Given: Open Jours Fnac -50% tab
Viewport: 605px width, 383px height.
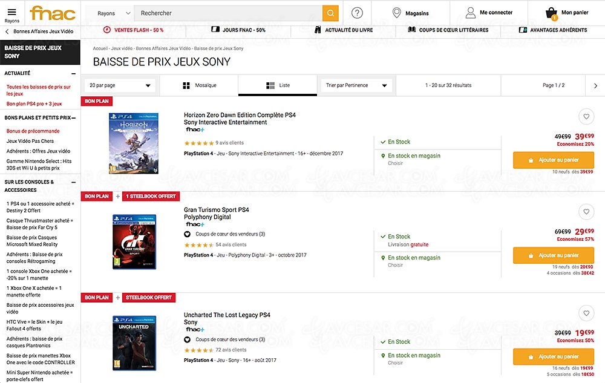Looking at the screenshot, I should tap(238, 30).
